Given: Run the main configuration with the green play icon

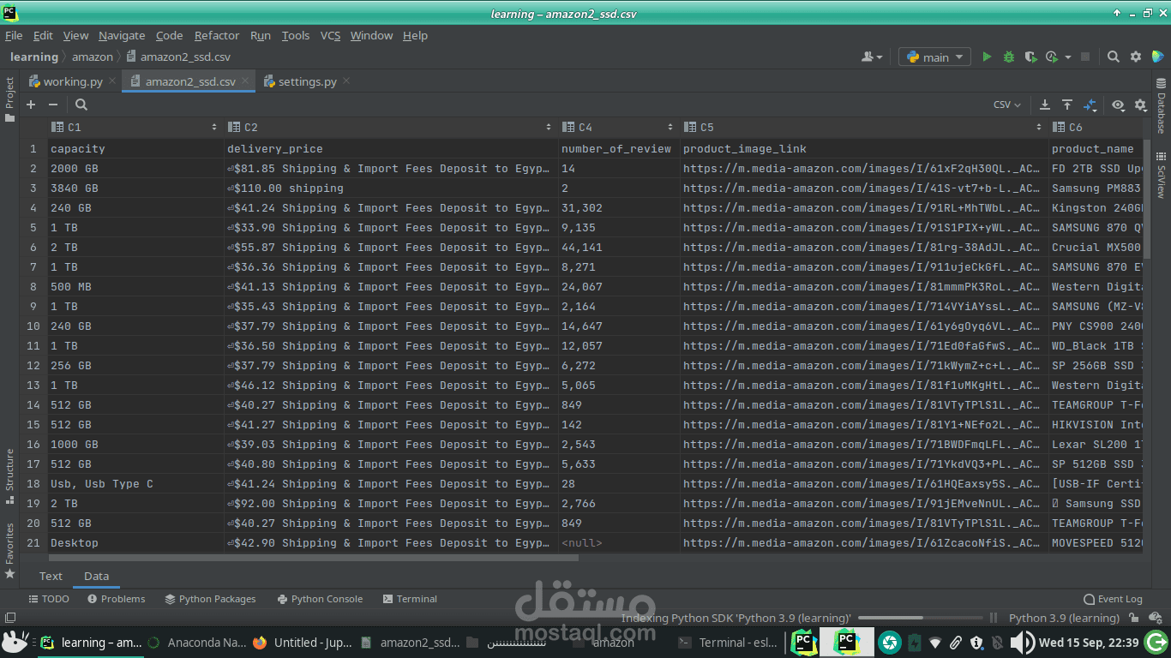Looking at the screenshot, I should tap(987, 57).
